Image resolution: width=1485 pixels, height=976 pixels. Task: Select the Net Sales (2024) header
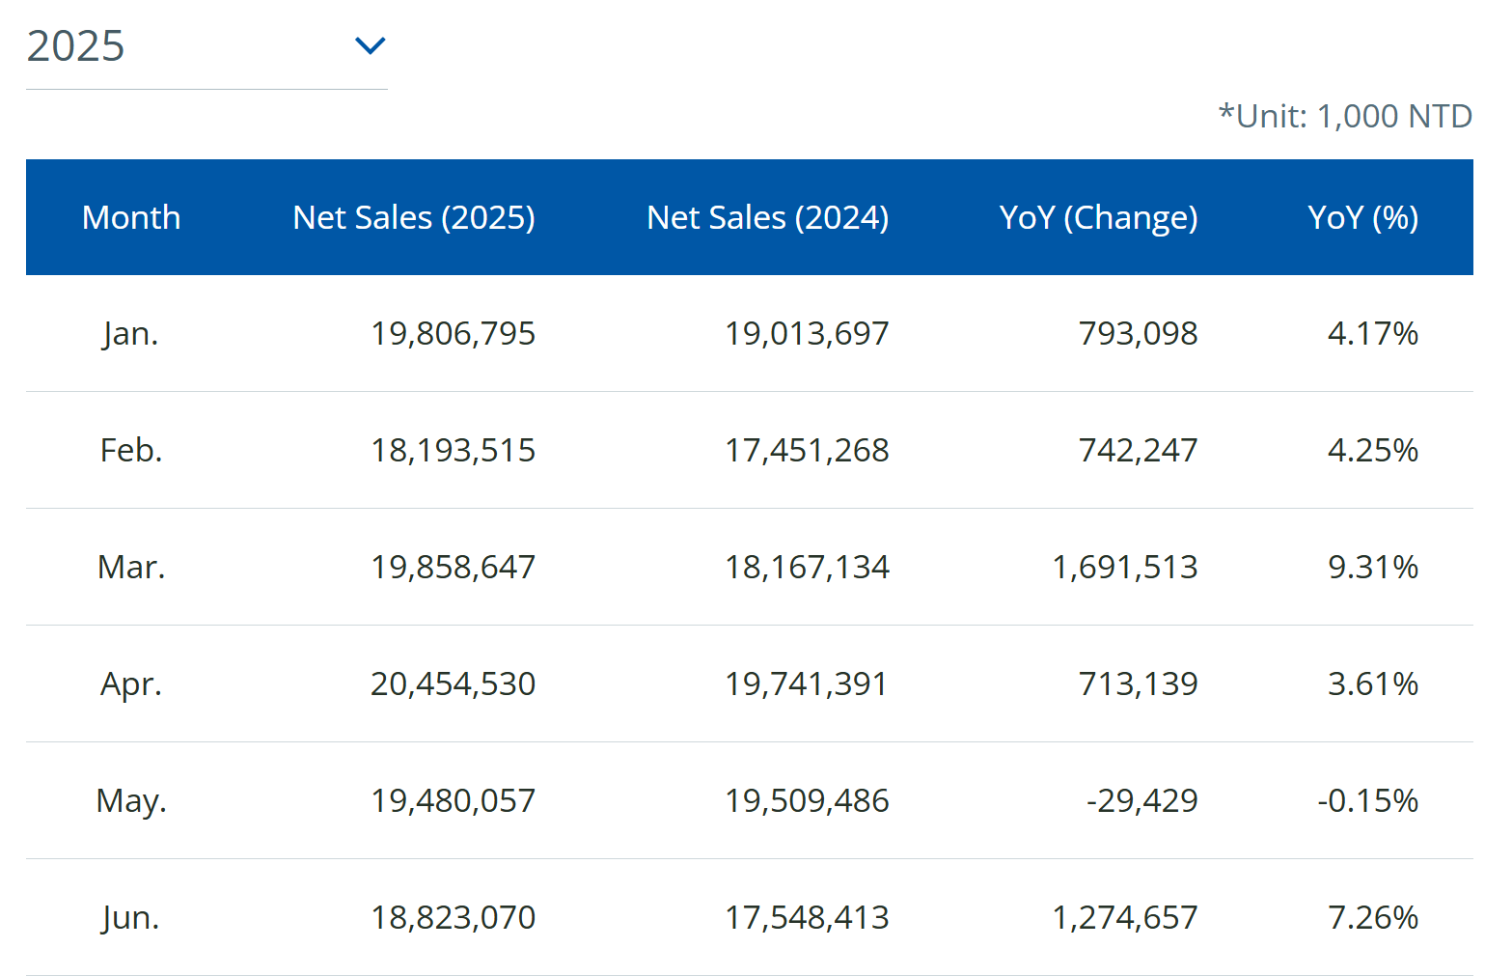click(x=767, y=217)
